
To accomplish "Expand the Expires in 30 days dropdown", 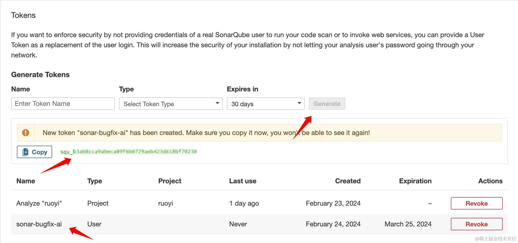I will click(x=265, y=104).
